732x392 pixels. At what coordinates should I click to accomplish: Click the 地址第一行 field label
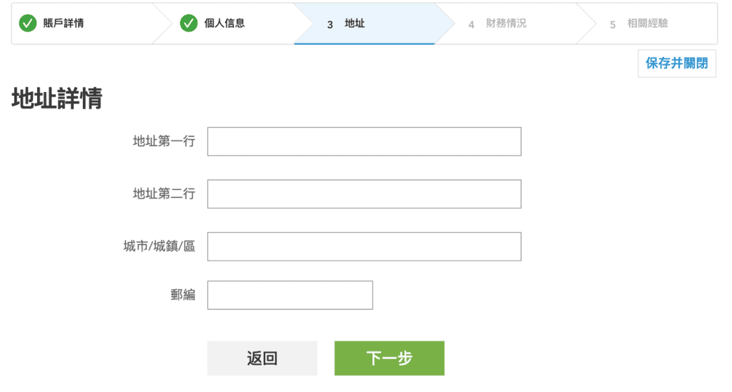tap(164, 141)
